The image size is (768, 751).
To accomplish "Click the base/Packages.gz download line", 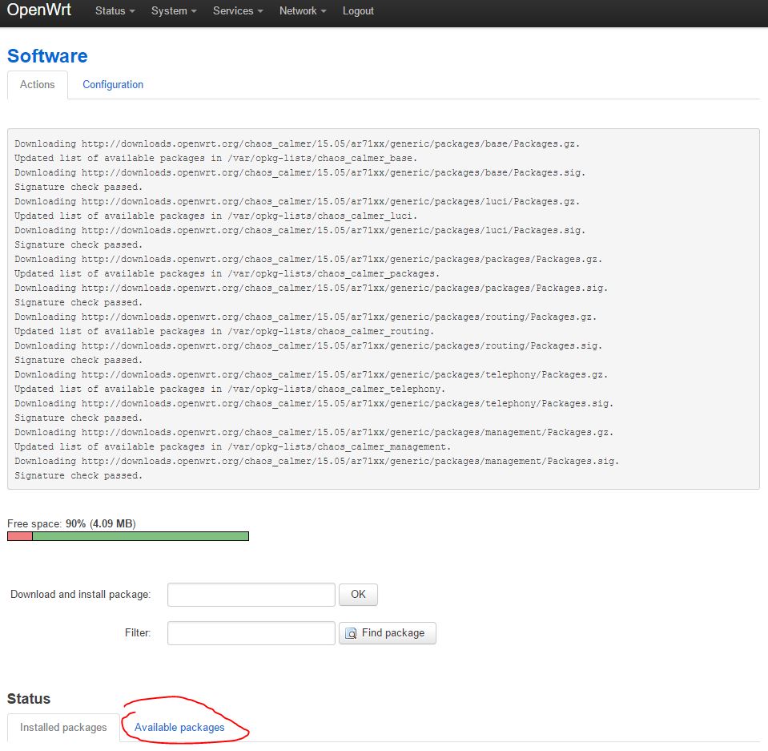I will click(297, 143).
